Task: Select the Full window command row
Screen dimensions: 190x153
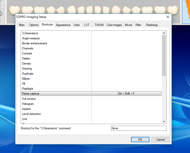Action: pos(91,99)
